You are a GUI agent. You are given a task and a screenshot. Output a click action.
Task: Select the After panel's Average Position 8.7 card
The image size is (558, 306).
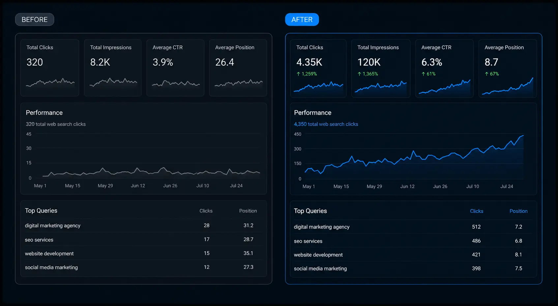pos(508,69)
